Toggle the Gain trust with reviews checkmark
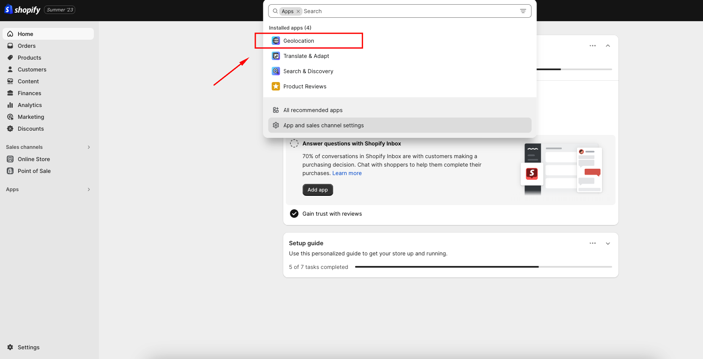 294,214
